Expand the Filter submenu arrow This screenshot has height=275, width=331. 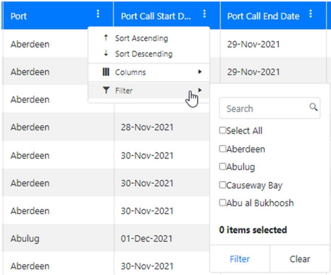[200, 90]
